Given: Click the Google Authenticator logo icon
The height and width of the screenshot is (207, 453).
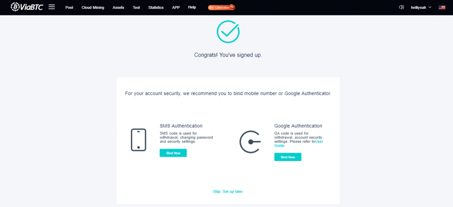Looking at the screenshot, I should point(250,142).
